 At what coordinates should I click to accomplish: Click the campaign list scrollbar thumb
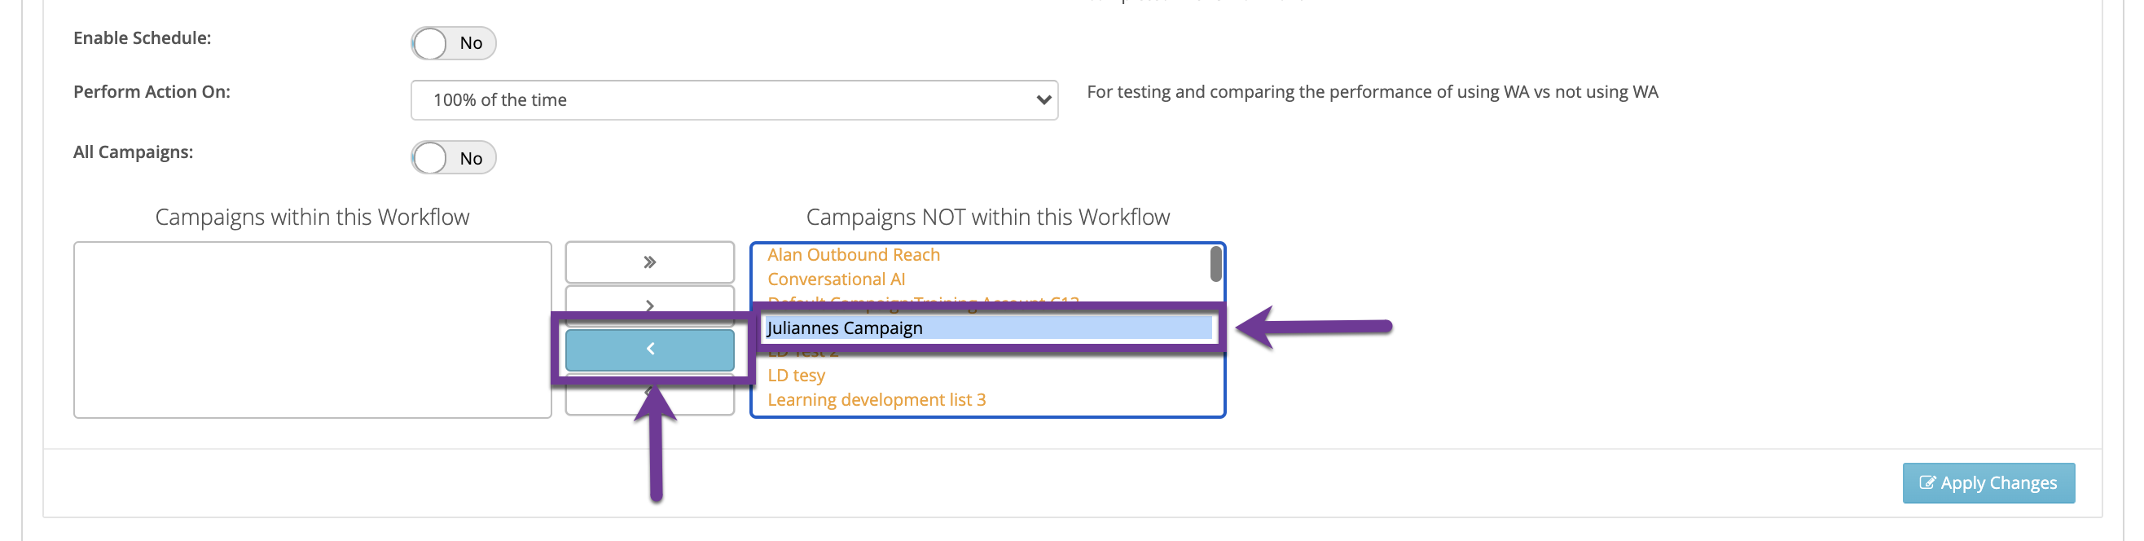(x=1215, y=265)
